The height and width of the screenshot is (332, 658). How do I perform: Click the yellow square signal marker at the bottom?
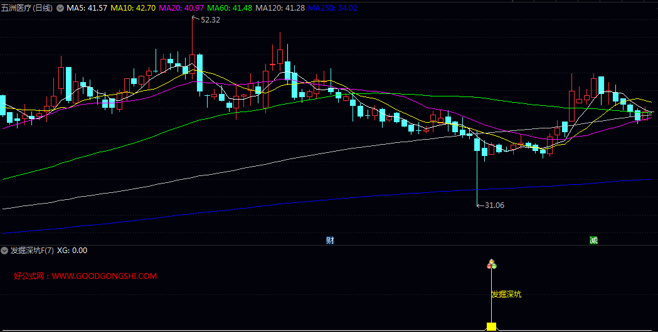point(491,326)
